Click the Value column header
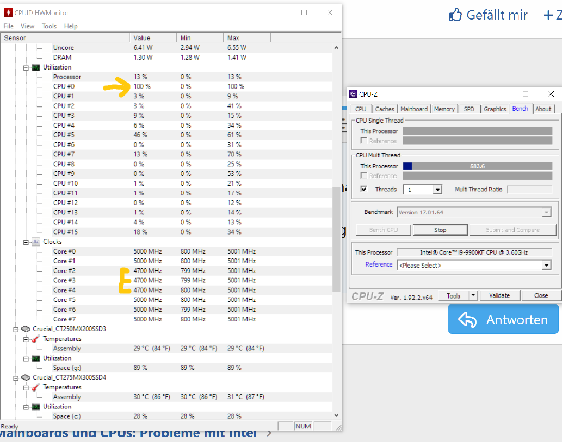 coord(153,37)
